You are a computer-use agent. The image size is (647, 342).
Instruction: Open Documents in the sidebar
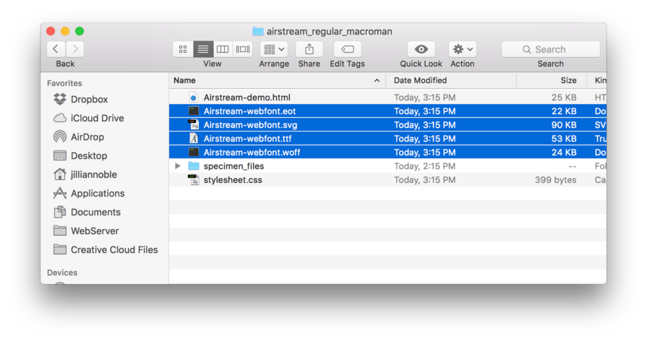95,212
